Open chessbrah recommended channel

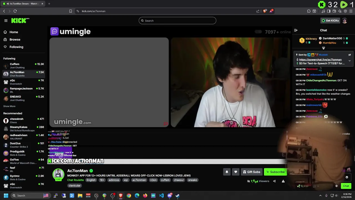(x=24, y=121)
